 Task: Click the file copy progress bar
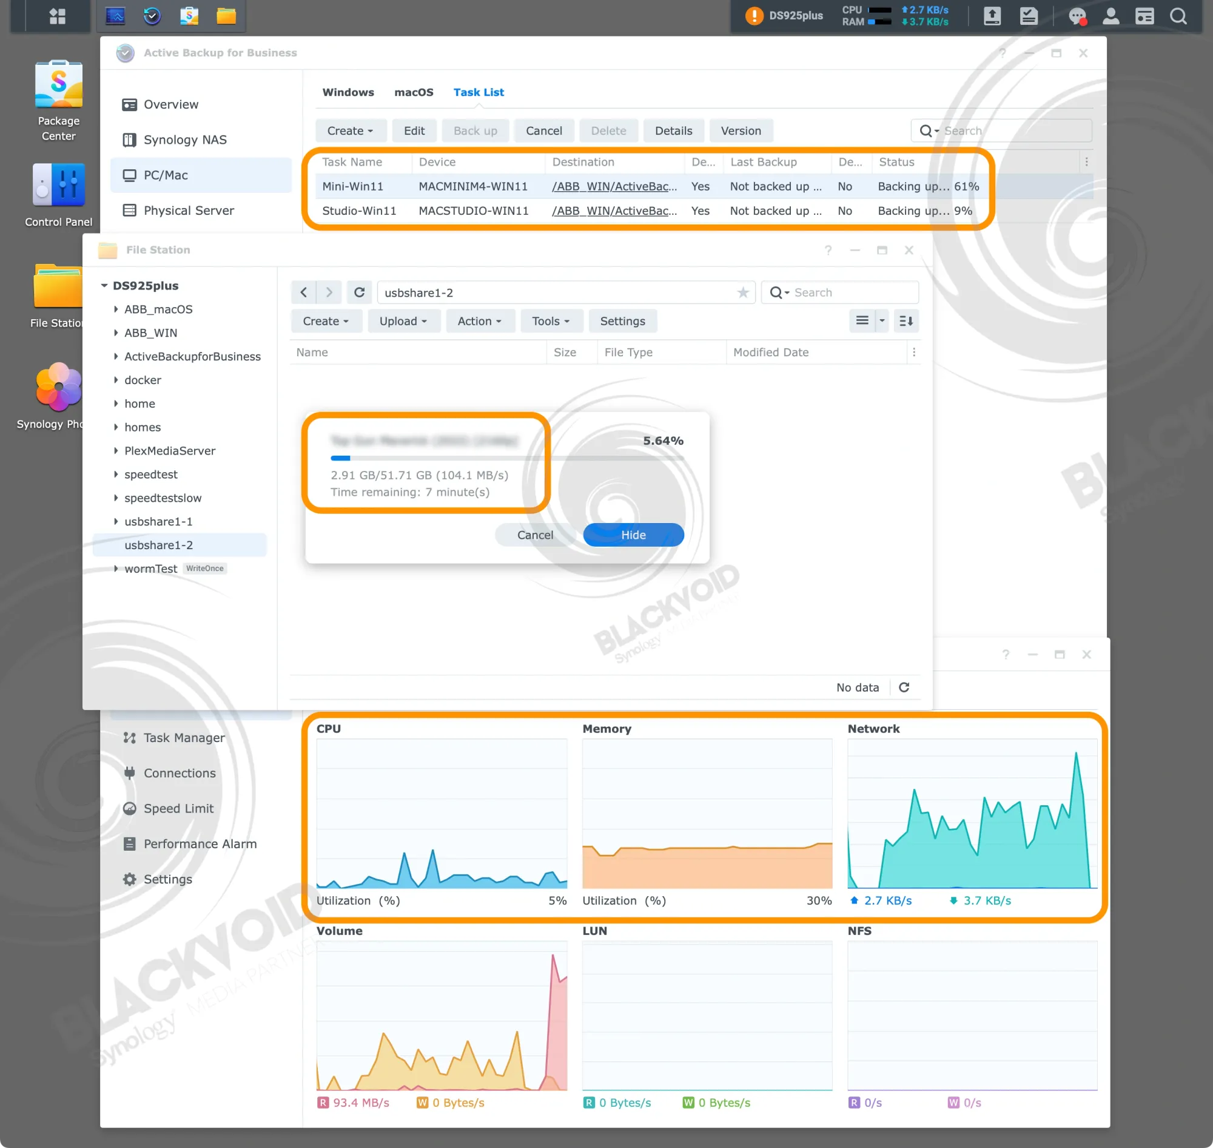coord(507,458)
